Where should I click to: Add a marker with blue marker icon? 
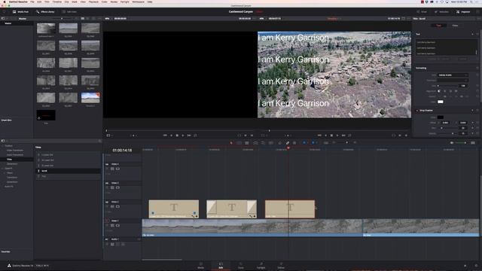(313, 142)
